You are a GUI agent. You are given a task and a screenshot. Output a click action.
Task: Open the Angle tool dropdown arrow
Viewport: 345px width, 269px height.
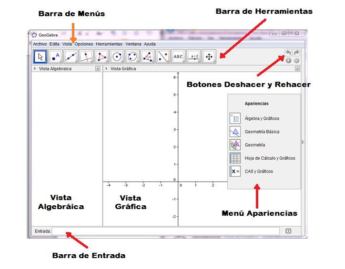153,62
